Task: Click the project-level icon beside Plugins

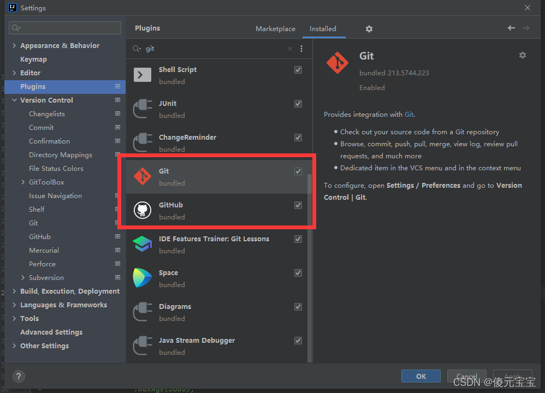Action: (118, 86)
